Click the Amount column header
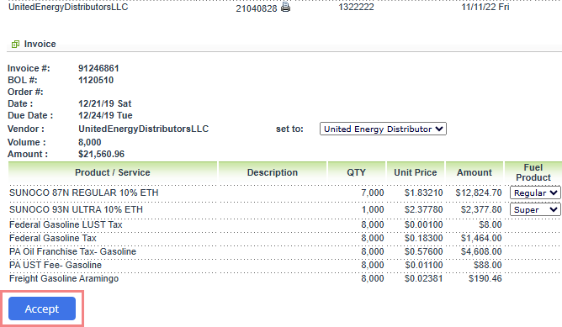The image size is (562, 327). click(475, 172)
